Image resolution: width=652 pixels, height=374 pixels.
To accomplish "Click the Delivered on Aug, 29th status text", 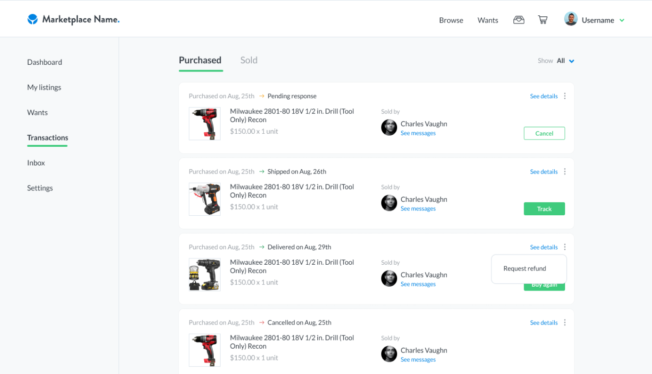I will pyautogui.click(x=299, y=247).
